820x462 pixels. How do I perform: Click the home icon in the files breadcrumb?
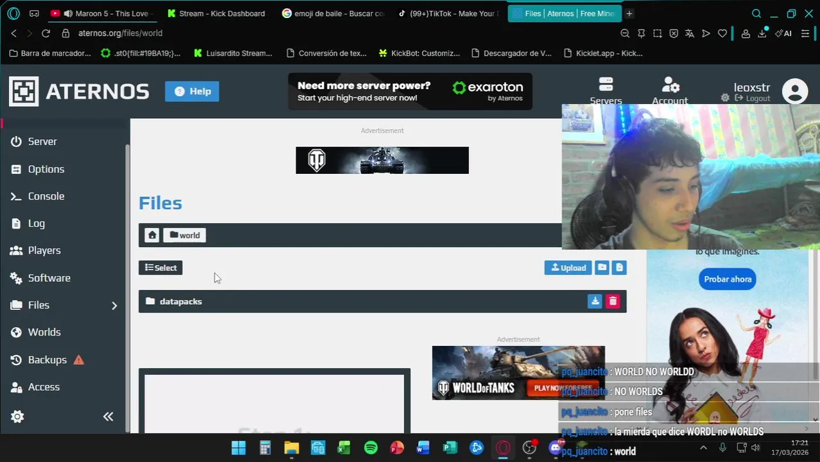(x=152, y=235)
